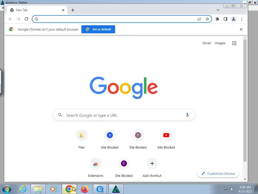Screen dimensions: 258x194
Task: Open the profile avatar menu
Action: coord(234,19)
